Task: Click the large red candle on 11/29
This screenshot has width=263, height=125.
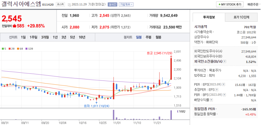Action: (171, 69)
